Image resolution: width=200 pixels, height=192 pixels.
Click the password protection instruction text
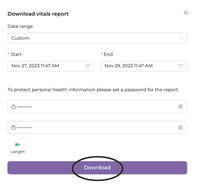(x=93, y=90)
